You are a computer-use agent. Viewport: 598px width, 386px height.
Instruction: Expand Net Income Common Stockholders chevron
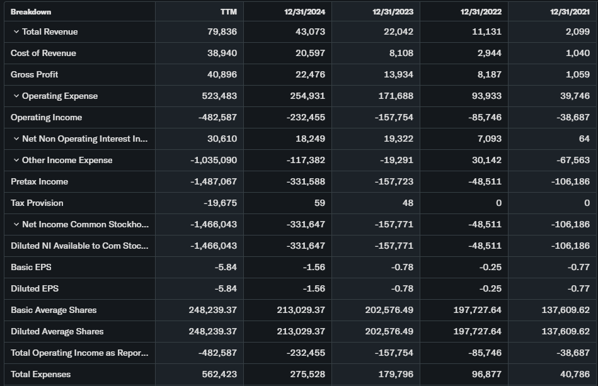[16, 224]
